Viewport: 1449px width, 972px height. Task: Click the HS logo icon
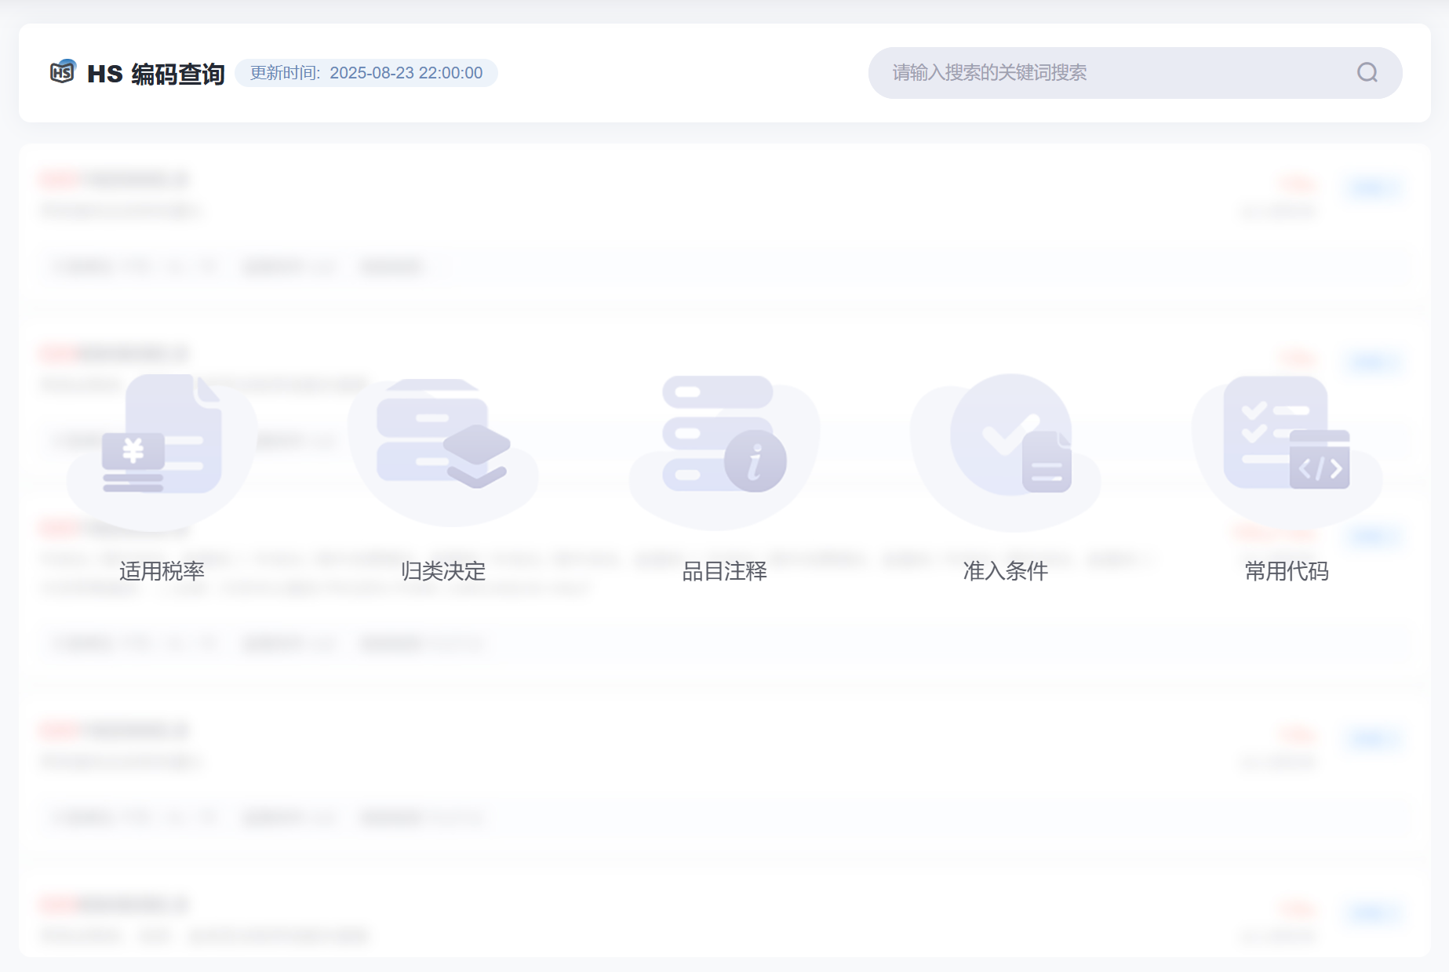click(63, 72)
